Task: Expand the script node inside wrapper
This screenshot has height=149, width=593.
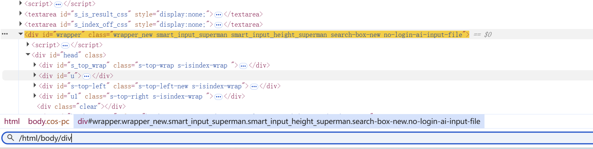Action: (28, 44)
